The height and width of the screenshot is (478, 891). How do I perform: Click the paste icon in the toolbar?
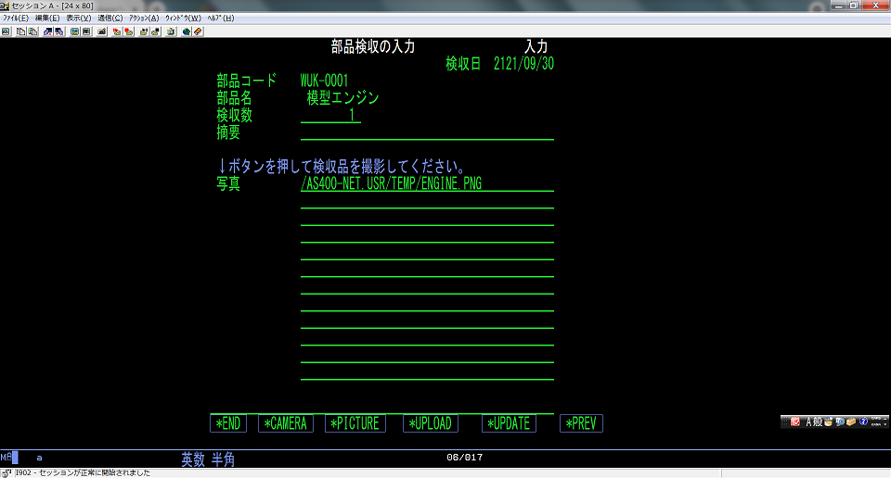(32, 31)
